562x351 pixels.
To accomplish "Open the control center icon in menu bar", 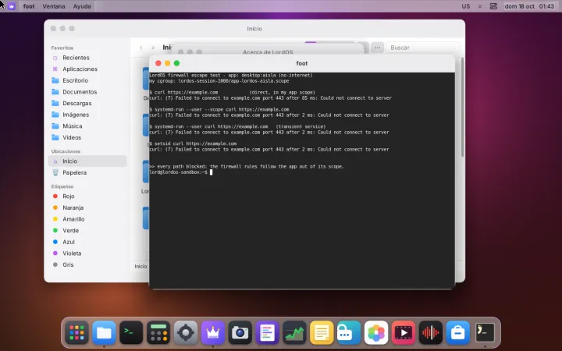I will coord(493,6).
